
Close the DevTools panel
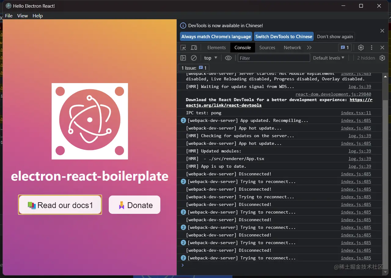coord(382,48)
